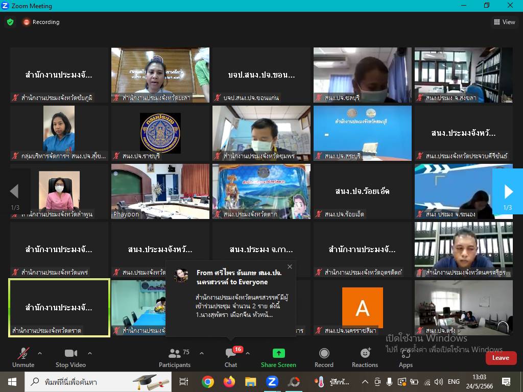Select the สนง.ปจ.ชลบุรี video tile
Image resolution: width=523 pixels, height=392 pixels.
(363, 75)
